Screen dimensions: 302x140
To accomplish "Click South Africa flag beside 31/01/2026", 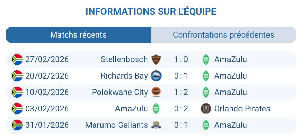I will pyautogui.click(x=17, y=125).
